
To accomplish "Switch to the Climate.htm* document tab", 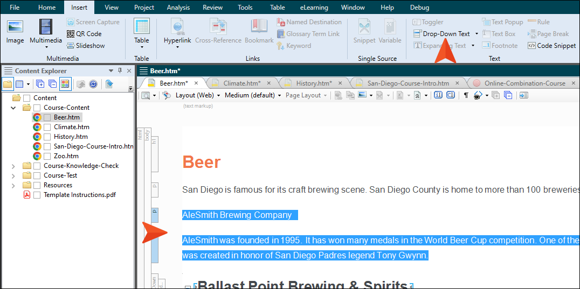I will pyautogui.click(x=242, y=83).
